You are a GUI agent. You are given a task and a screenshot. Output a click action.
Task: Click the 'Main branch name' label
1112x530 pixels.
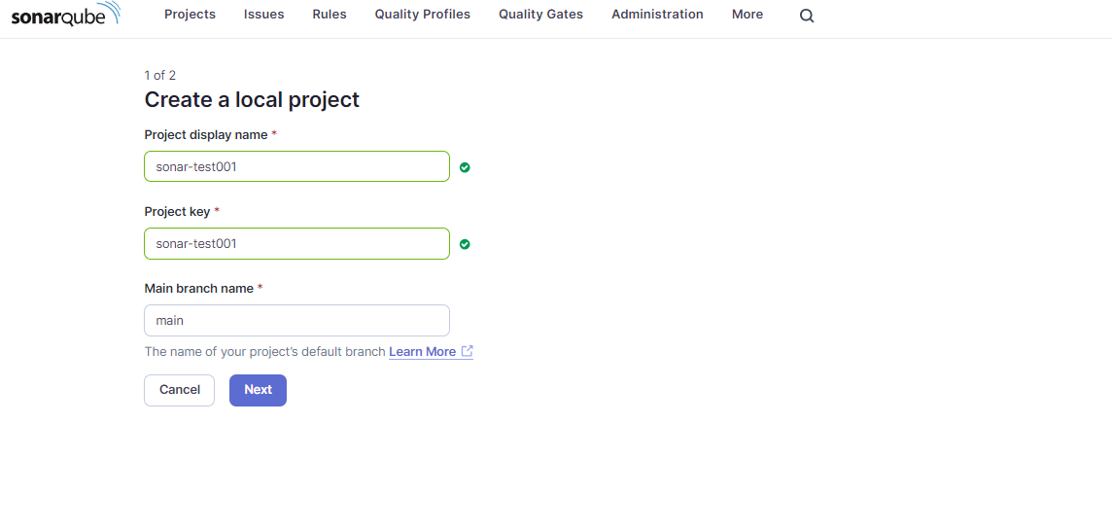click(199, 289)
